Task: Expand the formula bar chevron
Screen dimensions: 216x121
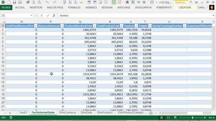Action: tap(213, 15)
